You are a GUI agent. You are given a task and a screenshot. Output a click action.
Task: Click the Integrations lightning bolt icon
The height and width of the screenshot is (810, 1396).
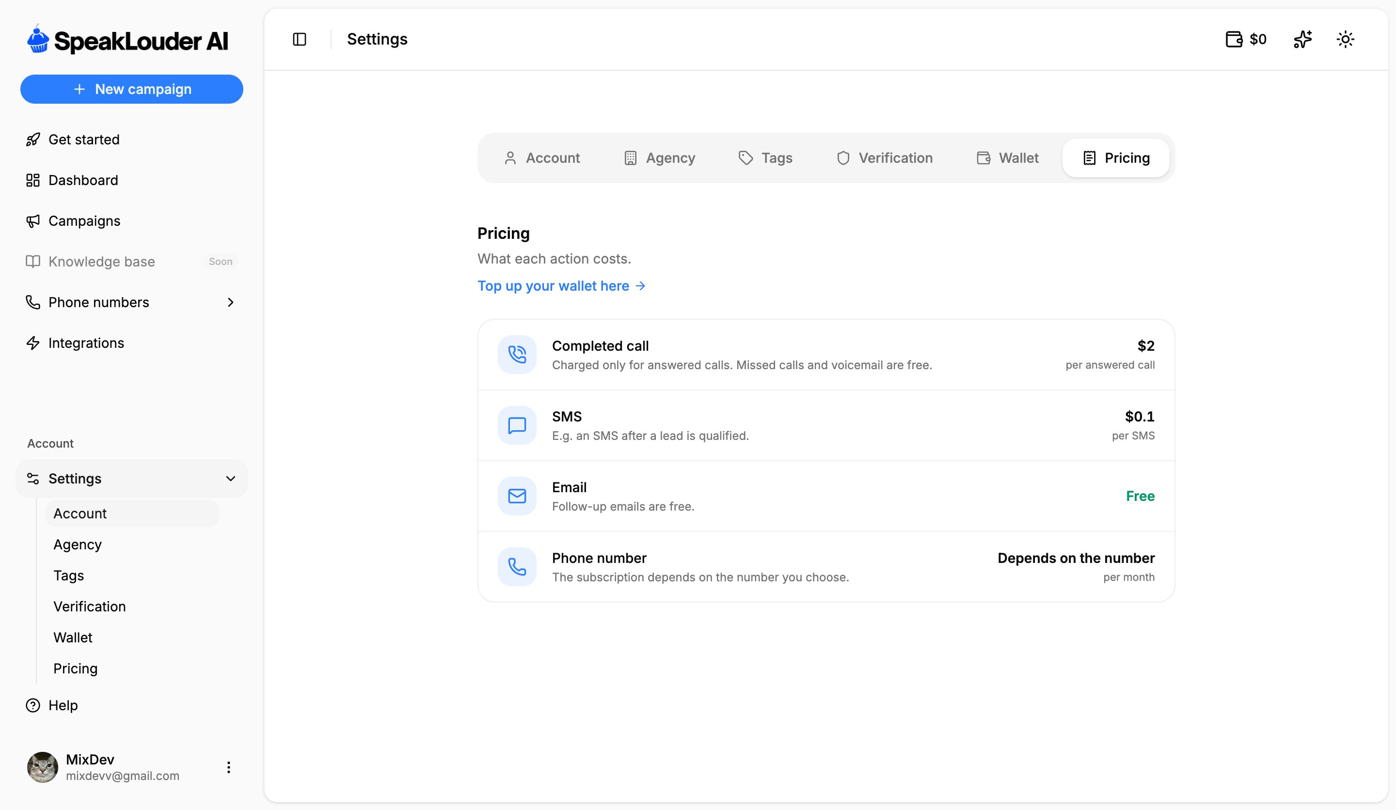pos(33,343)
